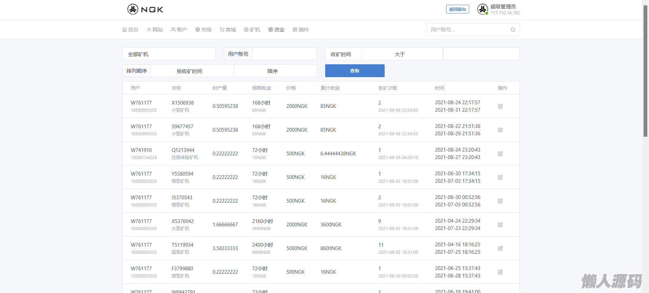
Task: Click edit icon for miner Q1213944
Action: (500, 154)
